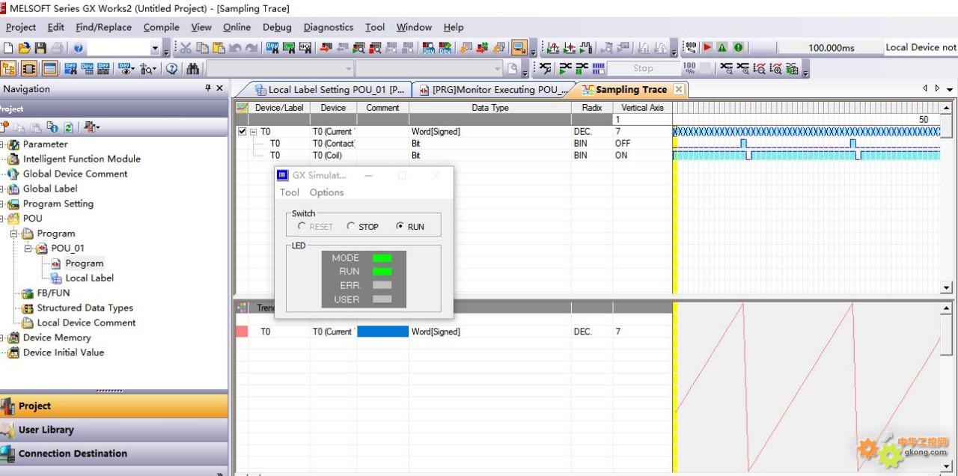This screenshot has height=476, width=958.
Task: Switch to Local Label Setting POU_01 tab
Action: click(329, 90)
